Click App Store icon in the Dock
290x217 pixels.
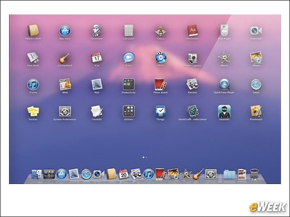click(x=62, y=174)
